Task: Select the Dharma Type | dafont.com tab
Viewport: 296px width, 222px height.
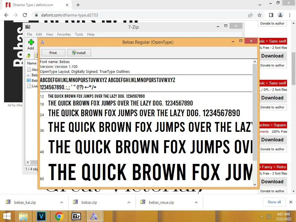Action: [37, 5]
